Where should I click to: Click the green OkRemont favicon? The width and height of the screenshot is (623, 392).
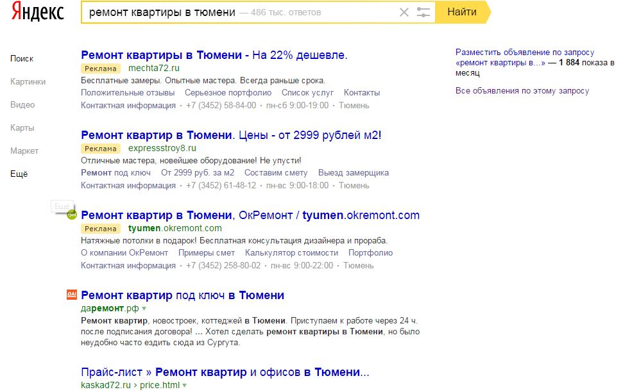click(72, 215)
